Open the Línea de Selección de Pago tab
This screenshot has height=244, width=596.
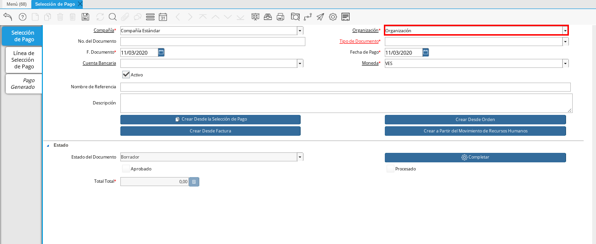[24, 60]
